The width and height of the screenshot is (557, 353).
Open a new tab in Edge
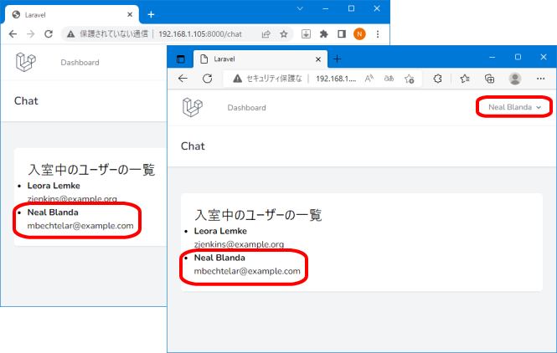[337, 59]
